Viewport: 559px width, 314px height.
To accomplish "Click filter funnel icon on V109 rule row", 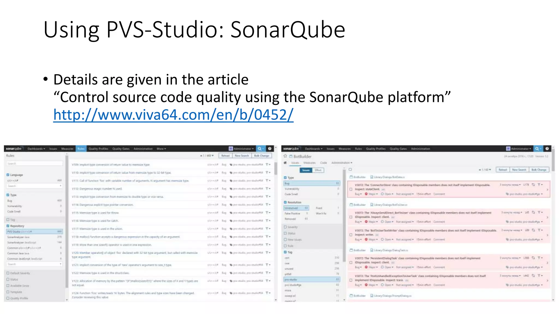I will pyautogui.click(x=267, y=165).
